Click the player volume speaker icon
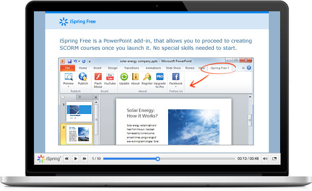 click(x=265, y=159)
